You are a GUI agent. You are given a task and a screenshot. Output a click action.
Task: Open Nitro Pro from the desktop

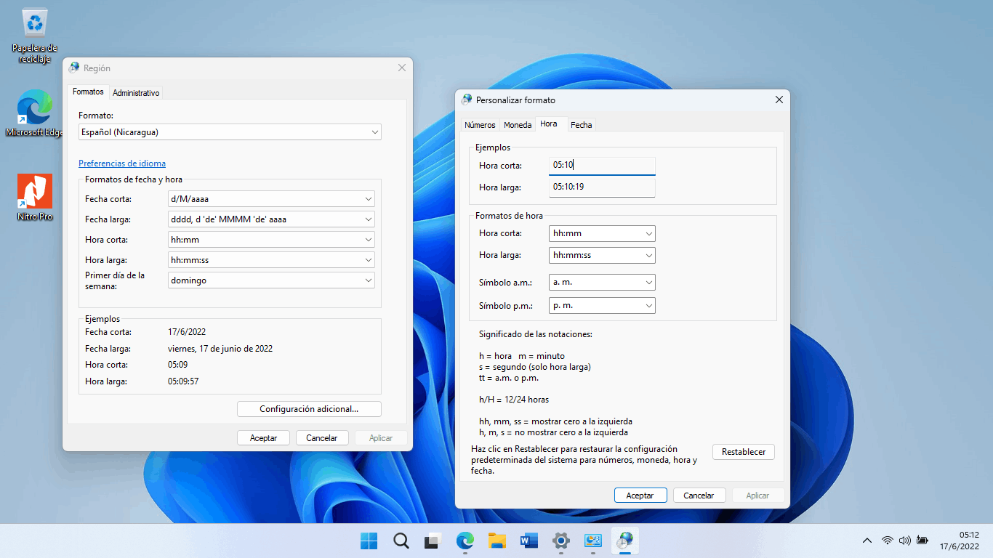tap(33, 197)
